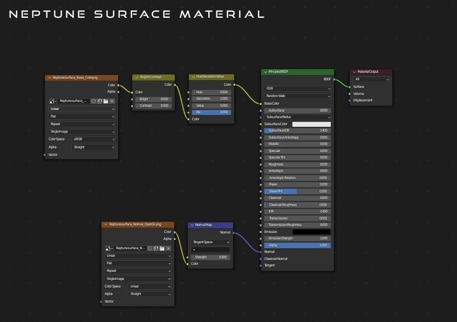Viewport: 457px width, 322px height.
Task: Collapse the Neptunesurface_Normal_OpenGL.png node
Action: tap(106, 224)
